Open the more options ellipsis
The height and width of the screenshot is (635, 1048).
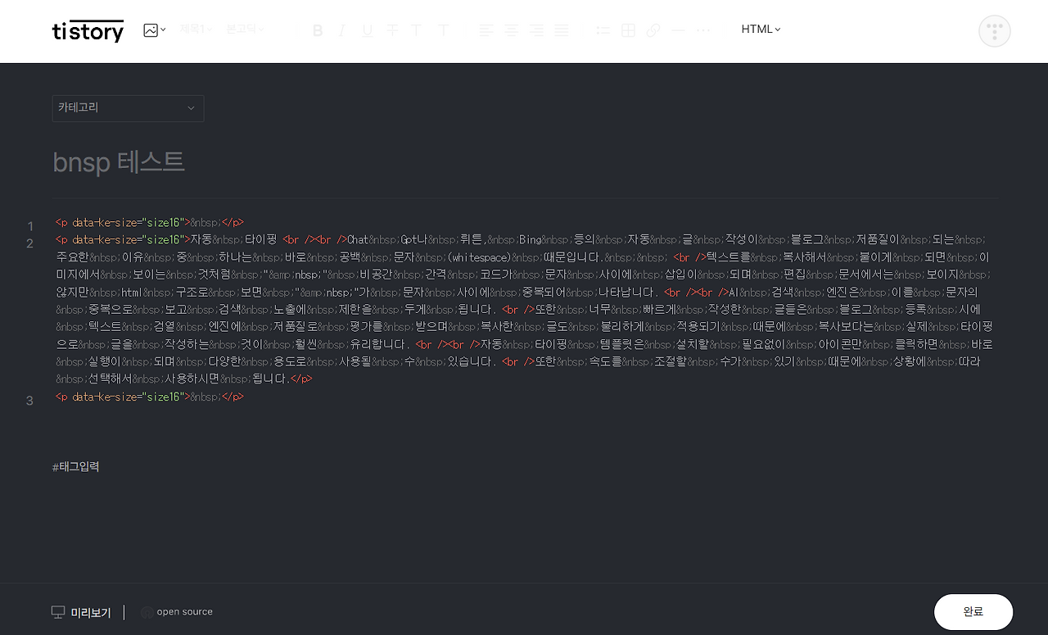(702, 30)
